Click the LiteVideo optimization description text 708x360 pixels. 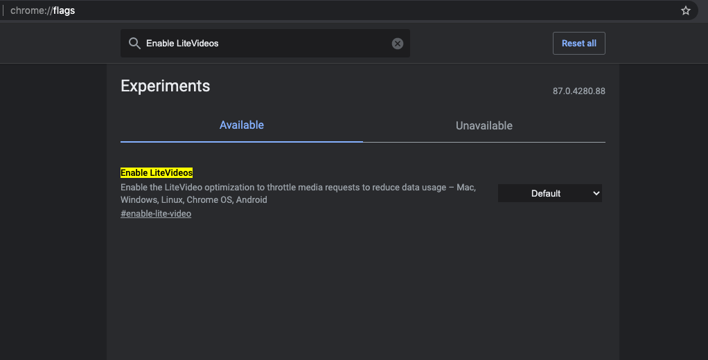(x=299, y=194)
